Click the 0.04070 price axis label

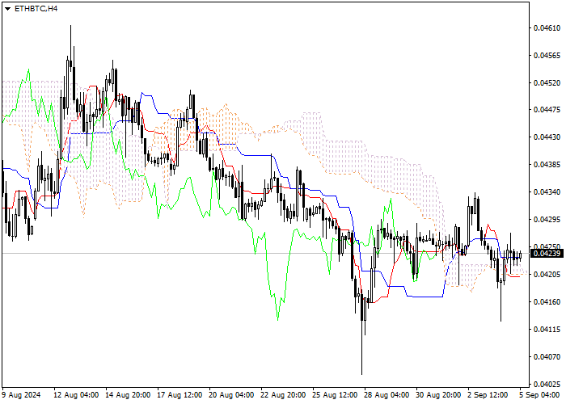pyautogui.click(x=547, y=357)
